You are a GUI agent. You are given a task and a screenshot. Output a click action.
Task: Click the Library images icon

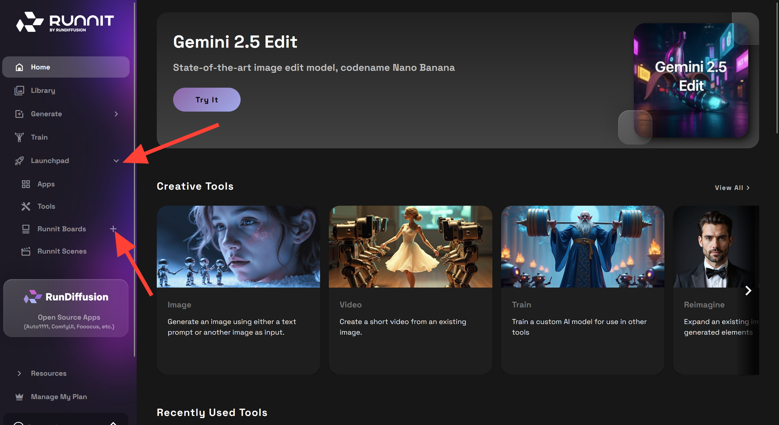[x=19, y=90]
